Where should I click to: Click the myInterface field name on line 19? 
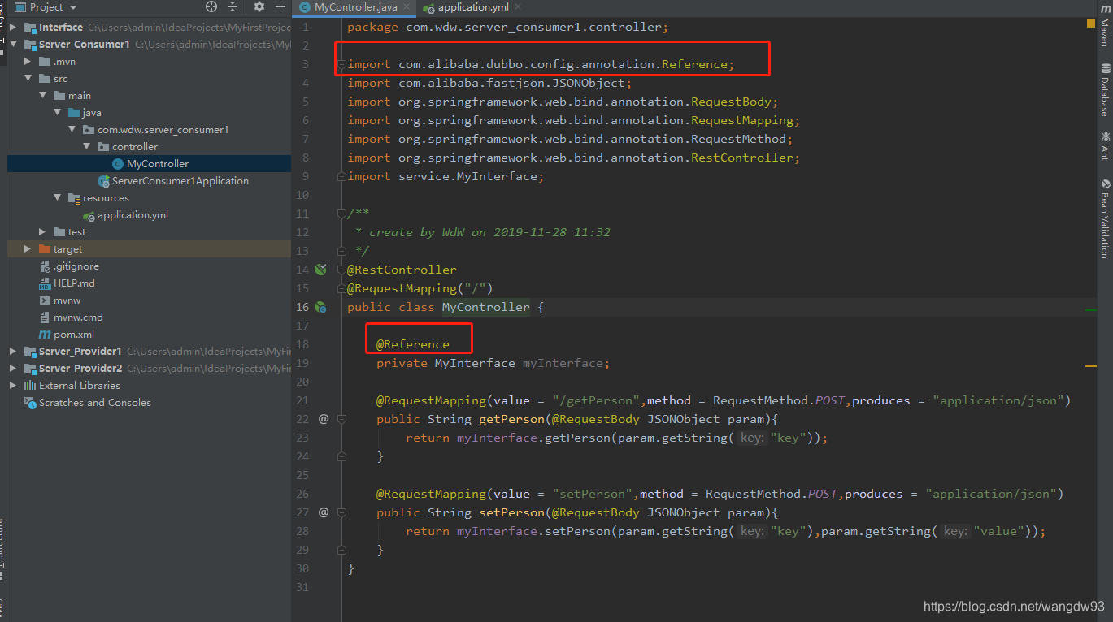click(563, 363)
